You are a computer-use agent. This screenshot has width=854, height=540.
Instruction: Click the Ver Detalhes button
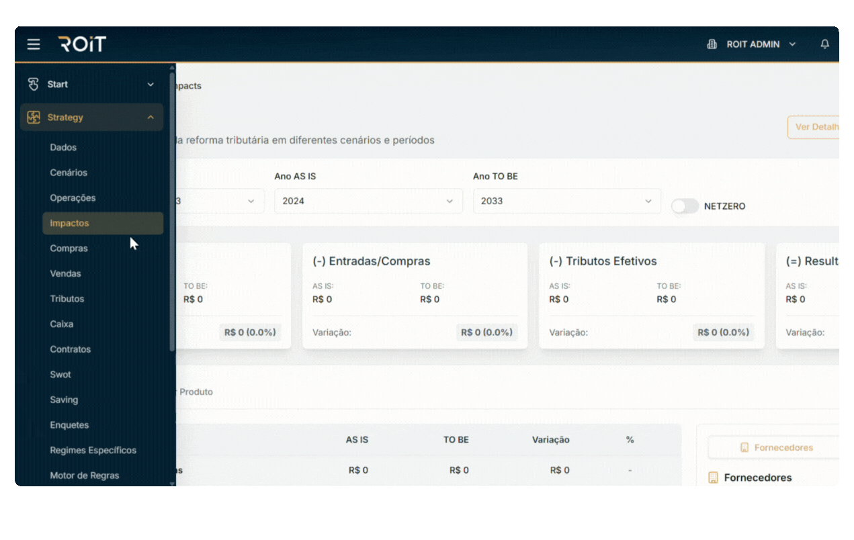pyautogui.click(x=814, y=127)
